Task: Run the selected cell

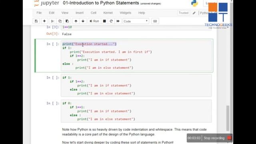Action: tap(94, 21)
